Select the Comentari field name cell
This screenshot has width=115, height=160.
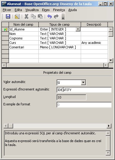pyautogui.click(x=24, y=47)
